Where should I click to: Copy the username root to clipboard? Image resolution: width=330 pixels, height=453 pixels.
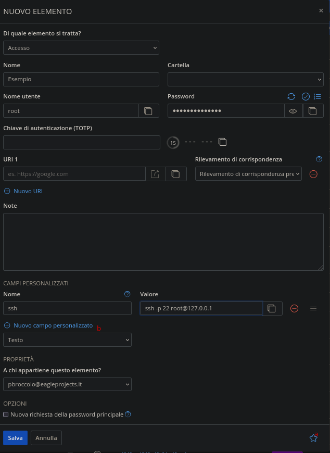point(148,111)
